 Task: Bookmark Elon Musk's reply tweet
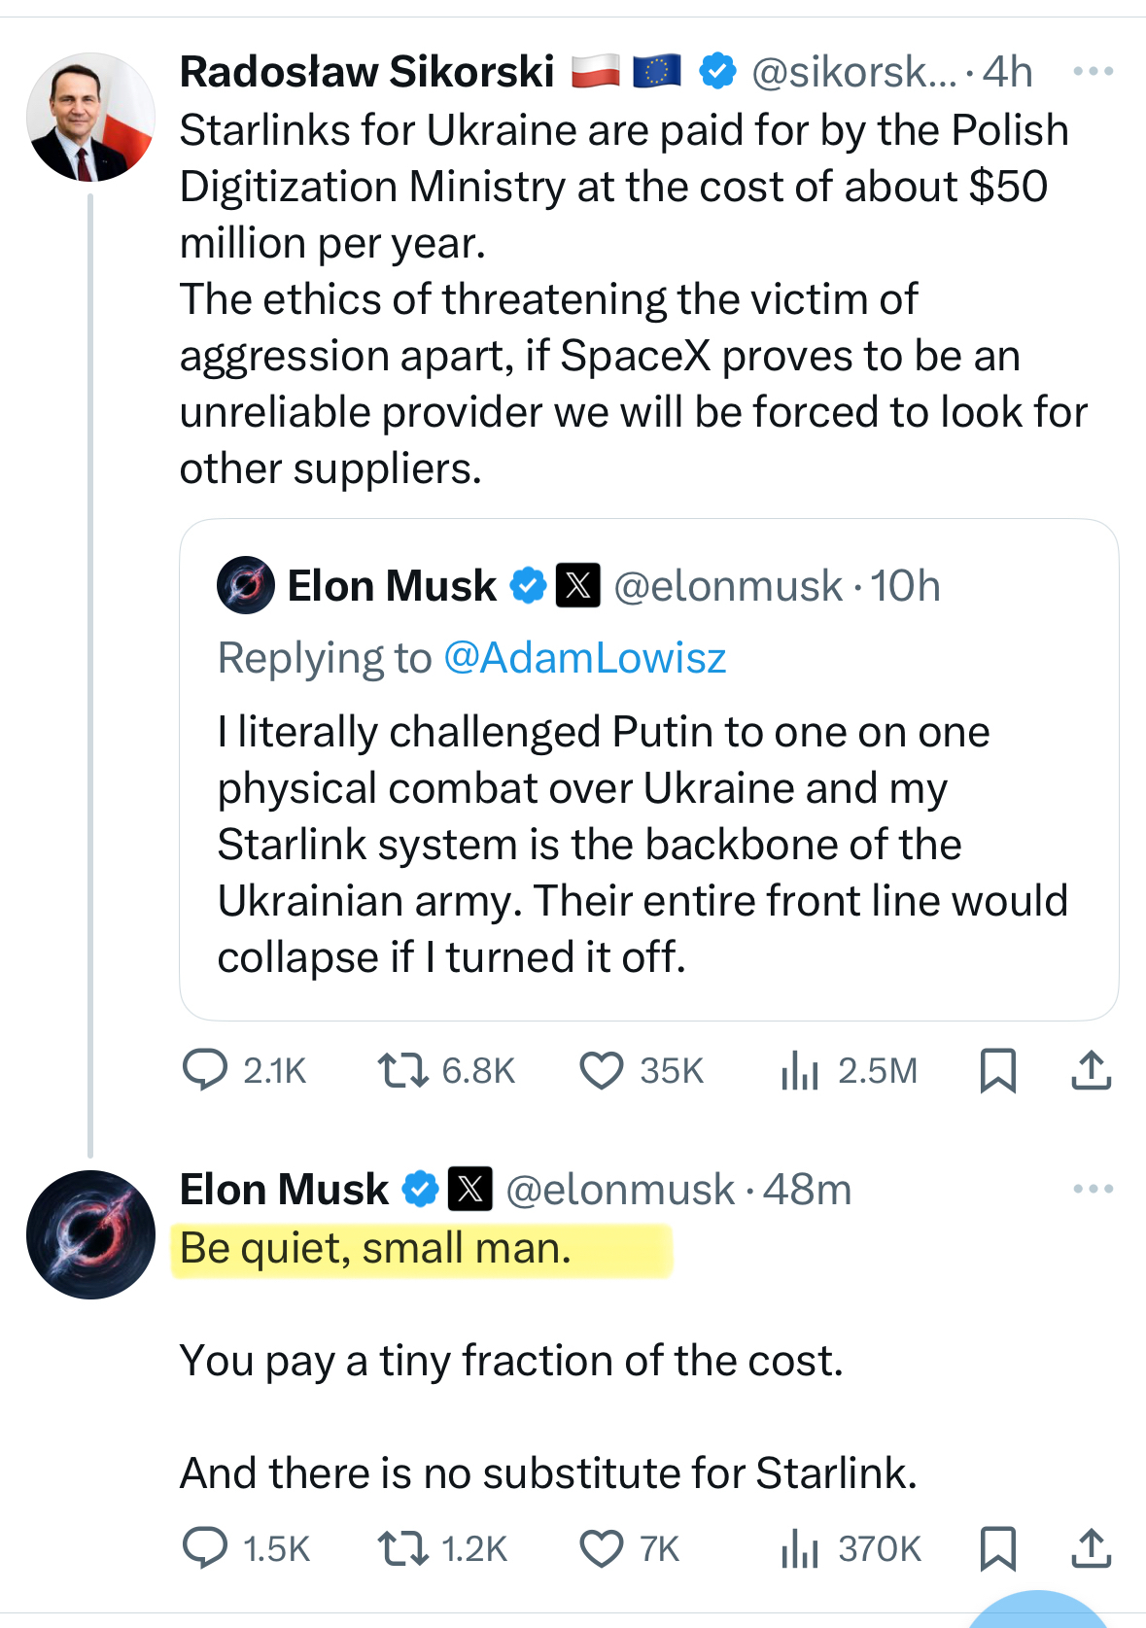pyautogui.click(x=997, y=1548)
